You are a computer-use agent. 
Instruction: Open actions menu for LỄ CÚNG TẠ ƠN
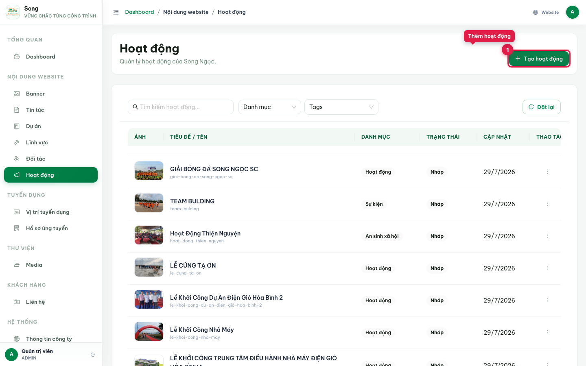coord(548,268)
